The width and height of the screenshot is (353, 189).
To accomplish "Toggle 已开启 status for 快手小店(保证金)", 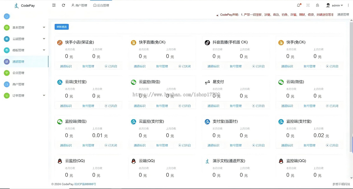I will pyautogui.click(x=111, y=66).
